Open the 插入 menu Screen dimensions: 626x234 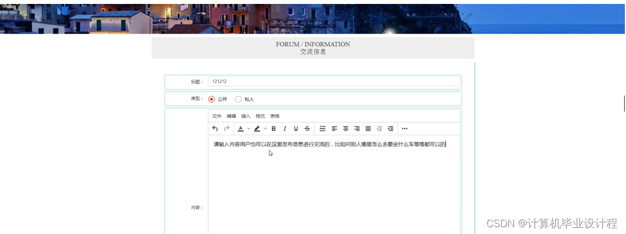point(246,116)
